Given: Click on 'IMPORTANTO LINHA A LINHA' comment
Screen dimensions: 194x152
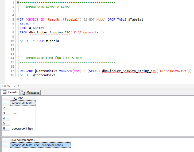Looking at the screenshot, I should 48,7.
